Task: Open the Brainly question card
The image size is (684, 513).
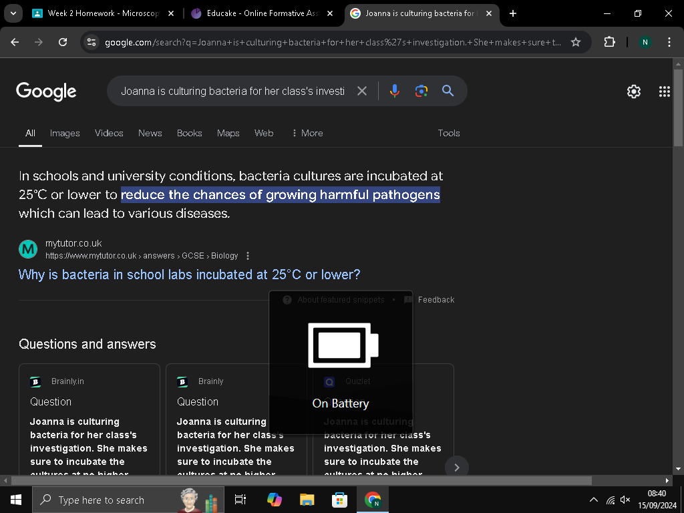Action: [x=236, y=419]
